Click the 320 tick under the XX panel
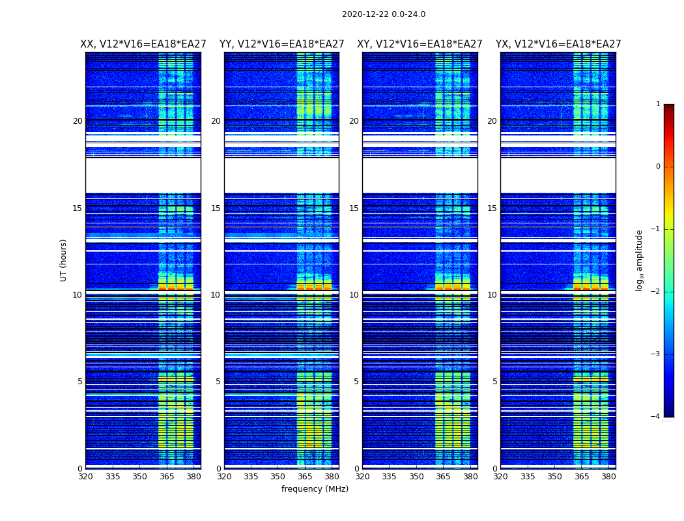The image size is (684, 521). (86, 477)
